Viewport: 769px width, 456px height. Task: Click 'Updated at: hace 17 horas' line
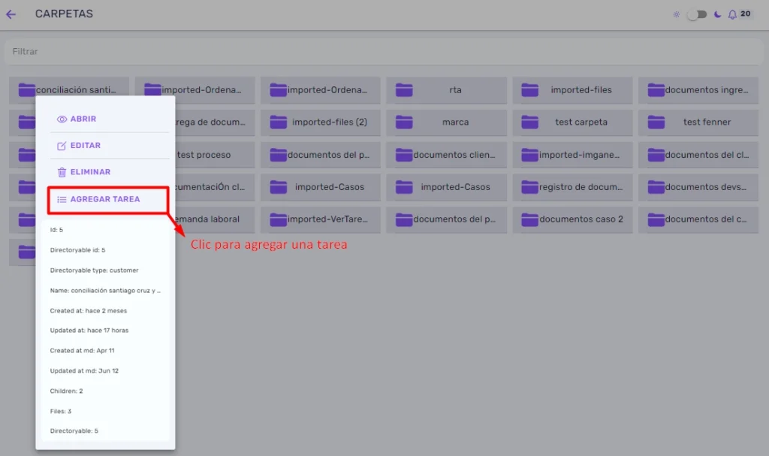[89, 331]
